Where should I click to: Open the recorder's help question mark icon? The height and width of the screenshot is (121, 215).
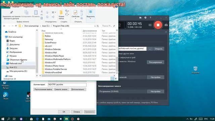click(150, 17)
